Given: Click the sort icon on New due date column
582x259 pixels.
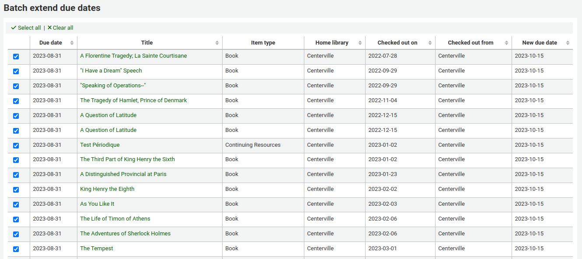Looking at the screenshot, I should [568, 42].
